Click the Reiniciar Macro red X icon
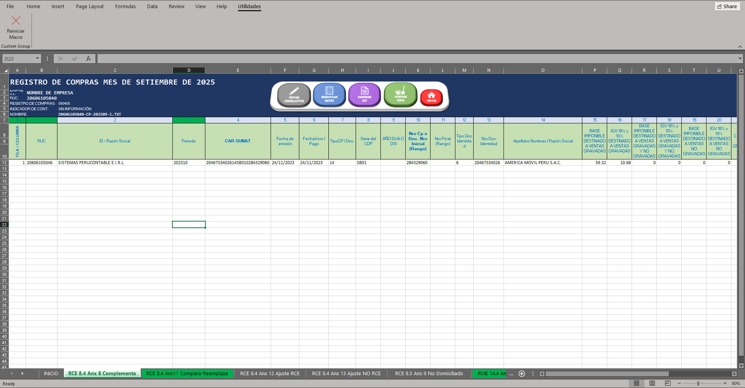The width and height of the screenshot is (745, 388). click(16, 21)
